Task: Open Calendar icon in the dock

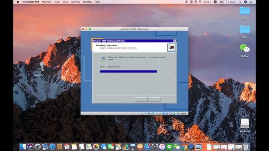Action: point(67,147)
